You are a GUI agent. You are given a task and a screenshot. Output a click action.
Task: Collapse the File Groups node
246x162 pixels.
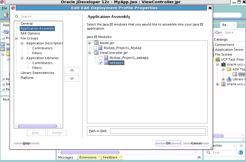click(16, 38)
